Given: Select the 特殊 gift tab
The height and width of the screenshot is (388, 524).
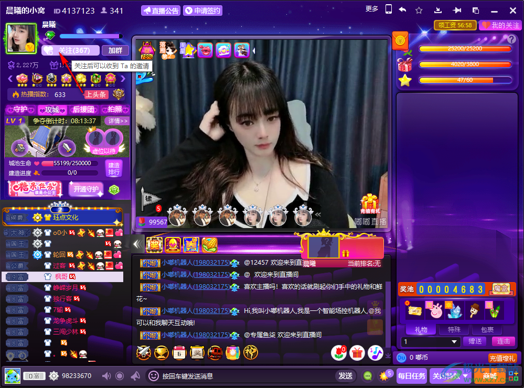Looking at the screenshot, I should coord(454,329).
